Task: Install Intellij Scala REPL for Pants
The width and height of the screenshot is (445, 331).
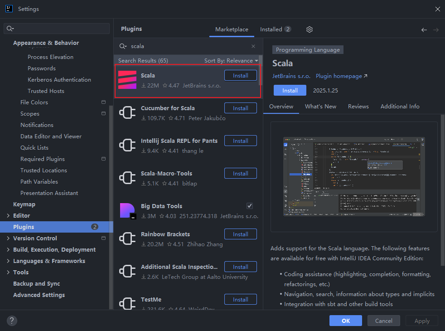Action: click(240, 141)
